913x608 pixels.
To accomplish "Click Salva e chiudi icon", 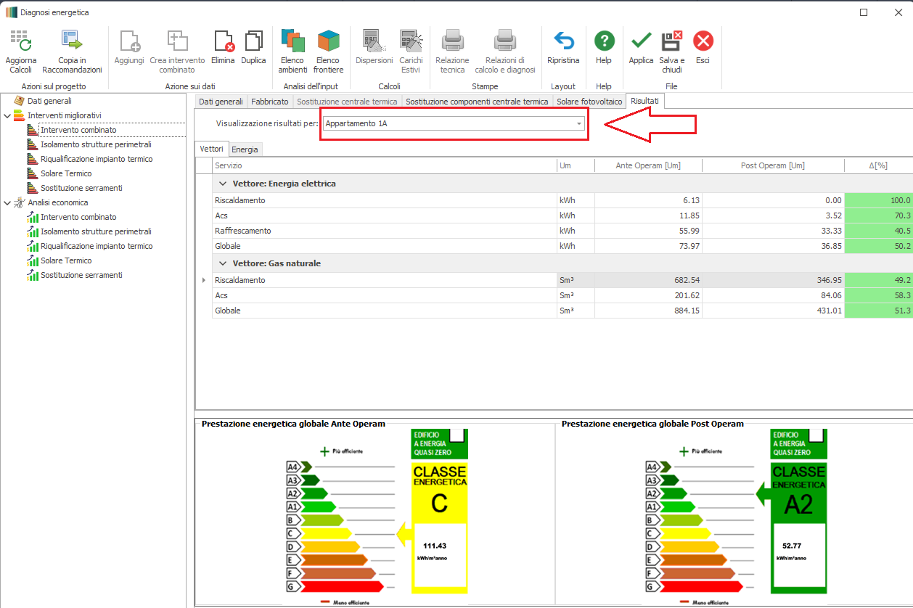I will 672,41.
